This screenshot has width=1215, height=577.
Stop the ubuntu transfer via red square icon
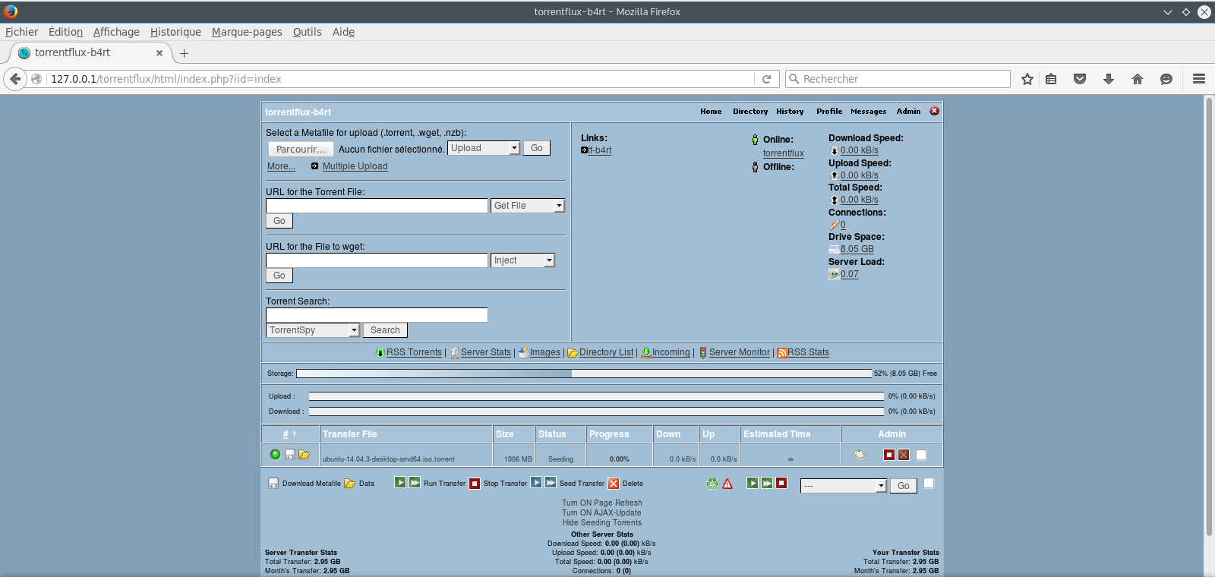pos(889,455)
